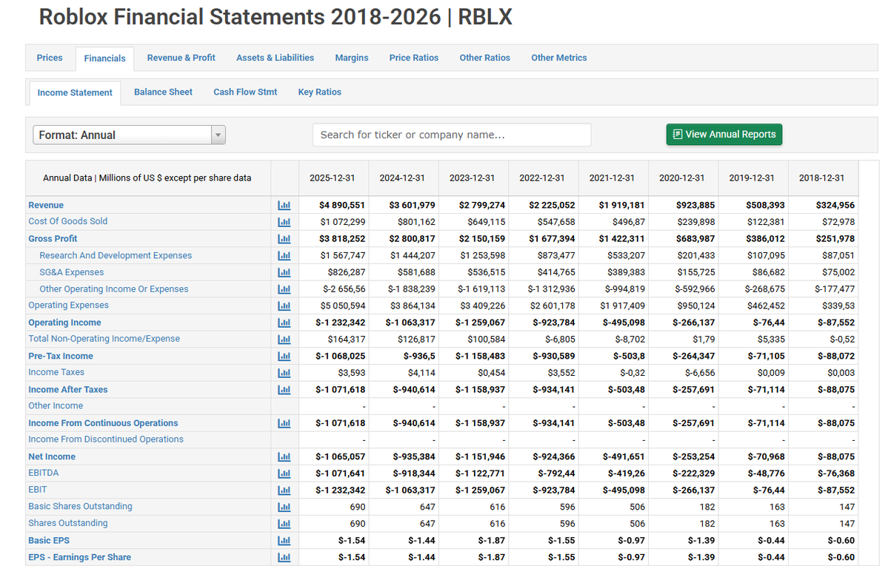Open the Other Income link
The height and width of the screenshot is (577, 888).
(x=56, y=405)
